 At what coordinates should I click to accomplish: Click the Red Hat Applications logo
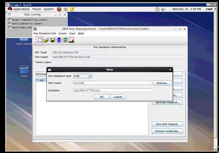[x=10, y=9]
